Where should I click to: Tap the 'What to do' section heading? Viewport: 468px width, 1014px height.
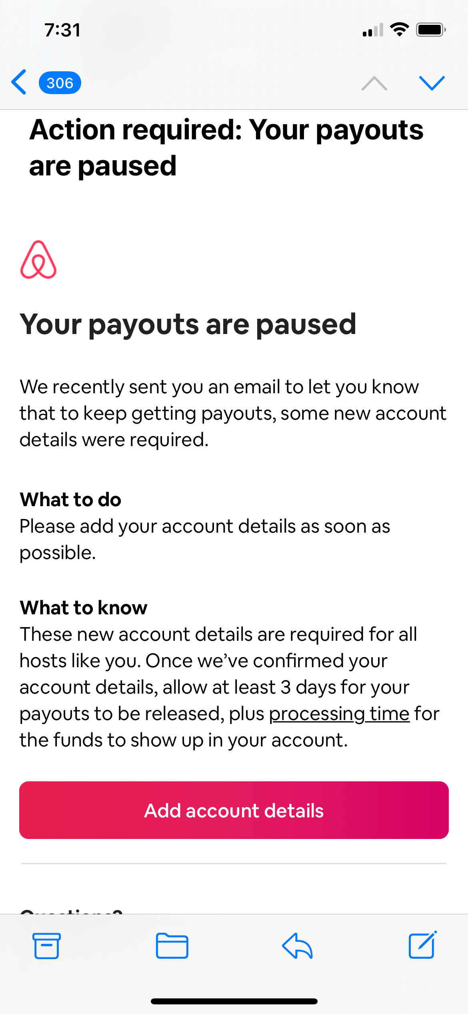(x=71, y=500)
